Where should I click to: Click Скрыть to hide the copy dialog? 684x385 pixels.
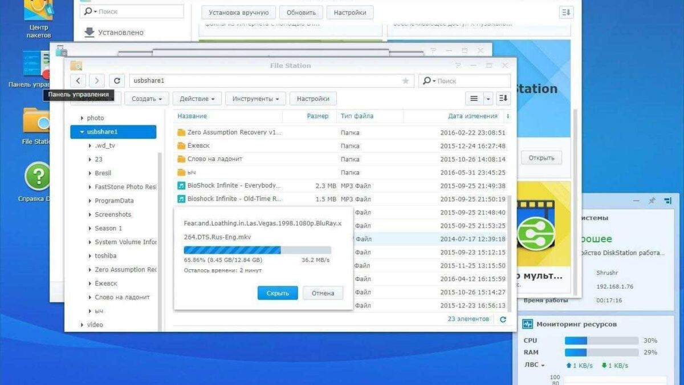tap(278, 293)
